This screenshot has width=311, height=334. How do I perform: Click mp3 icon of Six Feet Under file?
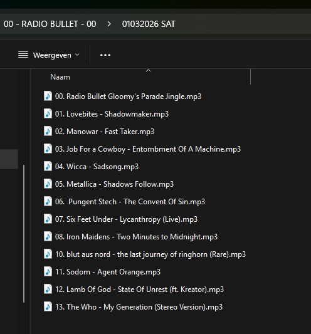pyautogui.click(x=48, y=219)
